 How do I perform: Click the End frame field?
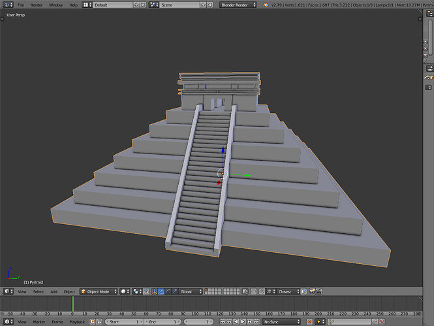pyautogui.click(x=163, y=321)
